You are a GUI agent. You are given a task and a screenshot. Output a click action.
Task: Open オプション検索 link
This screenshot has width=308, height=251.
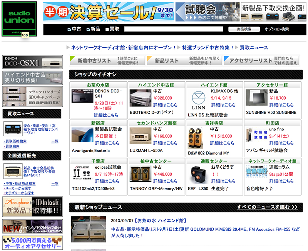[x=276, y=29]
